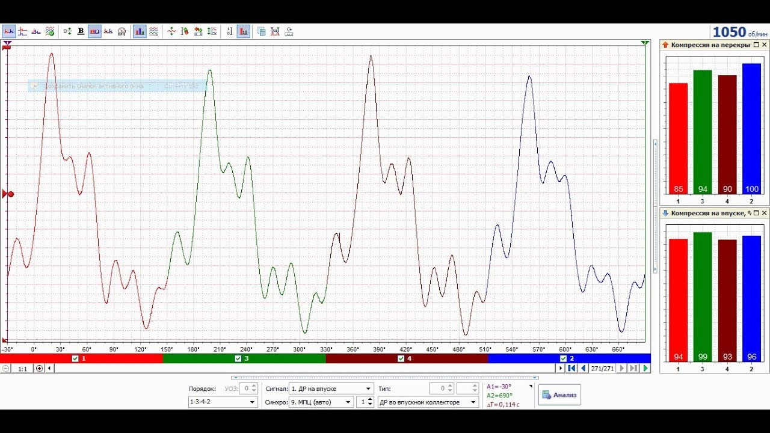This screenshot has width=770, height=433.
Task: Toggle the red bar with value icon
Action: tap(243, 31)
